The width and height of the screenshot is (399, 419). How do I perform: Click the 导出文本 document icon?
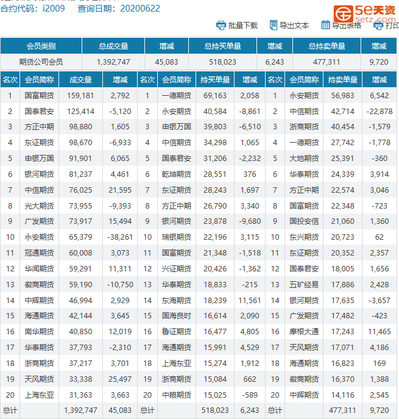point(274,25)
